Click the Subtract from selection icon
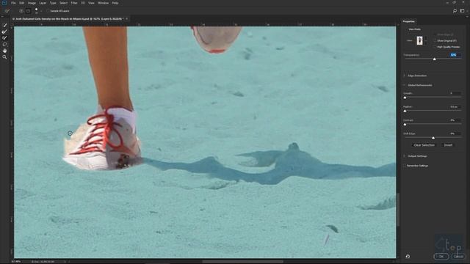 [x=28, y=11]
